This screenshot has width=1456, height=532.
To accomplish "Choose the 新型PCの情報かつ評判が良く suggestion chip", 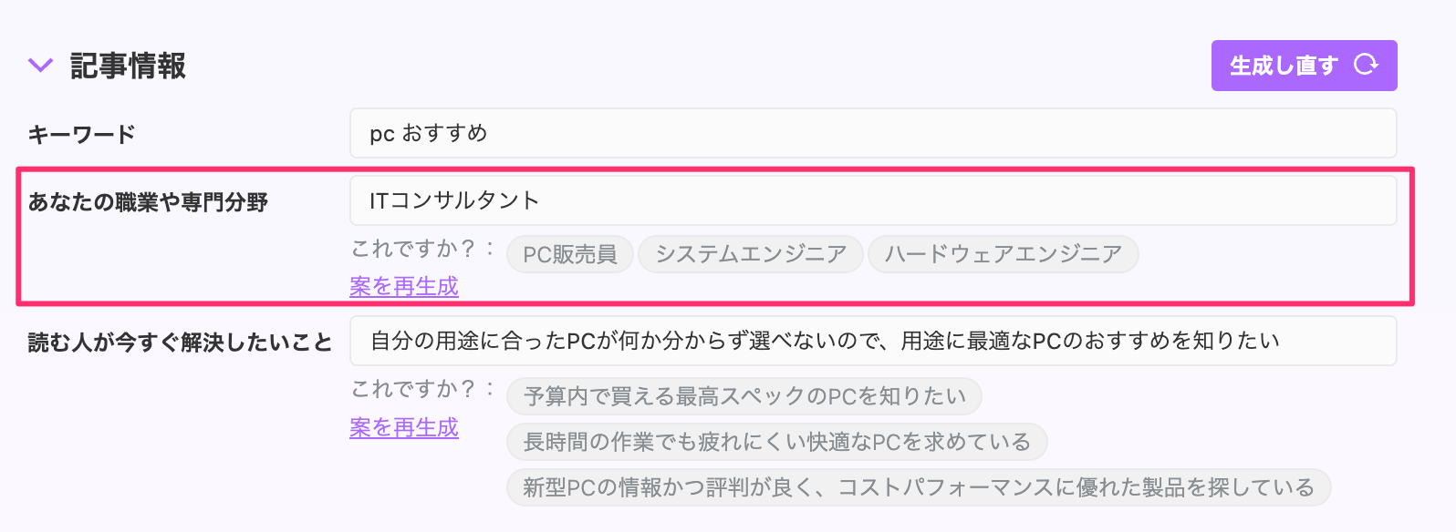I will pyautogui.click(x=919, y=487).
